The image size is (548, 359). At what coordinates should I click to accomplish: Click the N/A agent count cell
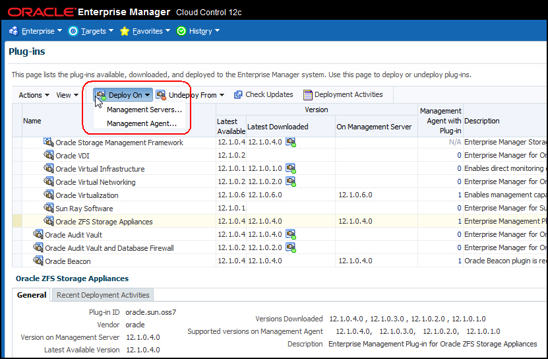455,142
